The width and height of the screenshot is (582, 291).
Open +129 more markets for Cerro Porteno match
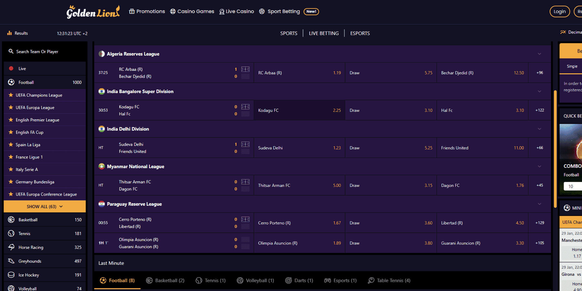coord(540,223)
